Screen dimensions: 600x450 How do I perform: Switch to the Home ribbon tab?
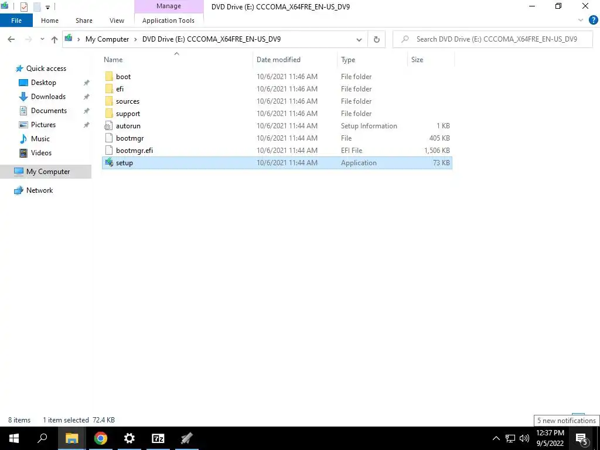[x=50, y=21]
